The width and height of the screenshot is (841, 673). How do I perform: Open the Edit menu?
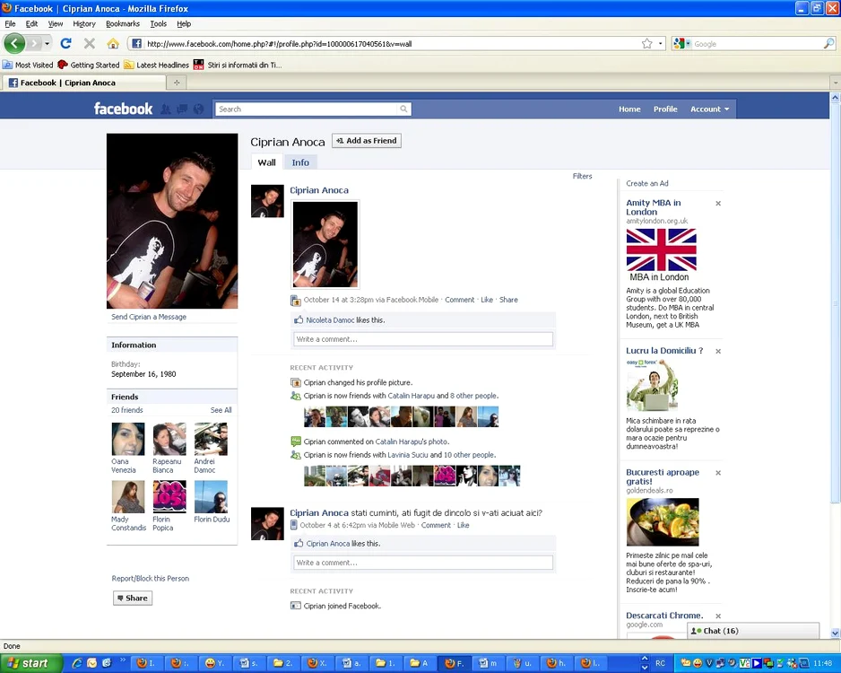(x=31, y=23)
